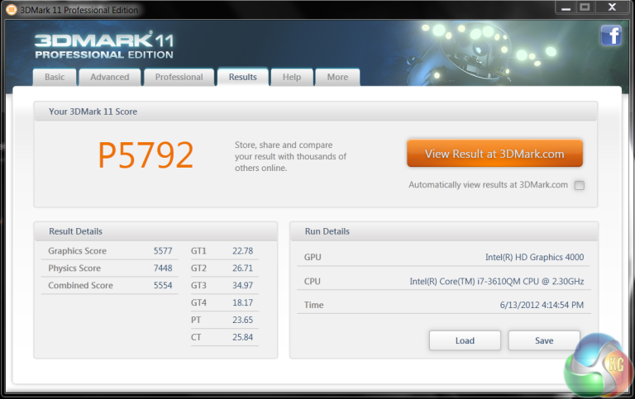Viewport: 635px width, 399px height.
Task: Click the Load button
Action: click(465, 340)
